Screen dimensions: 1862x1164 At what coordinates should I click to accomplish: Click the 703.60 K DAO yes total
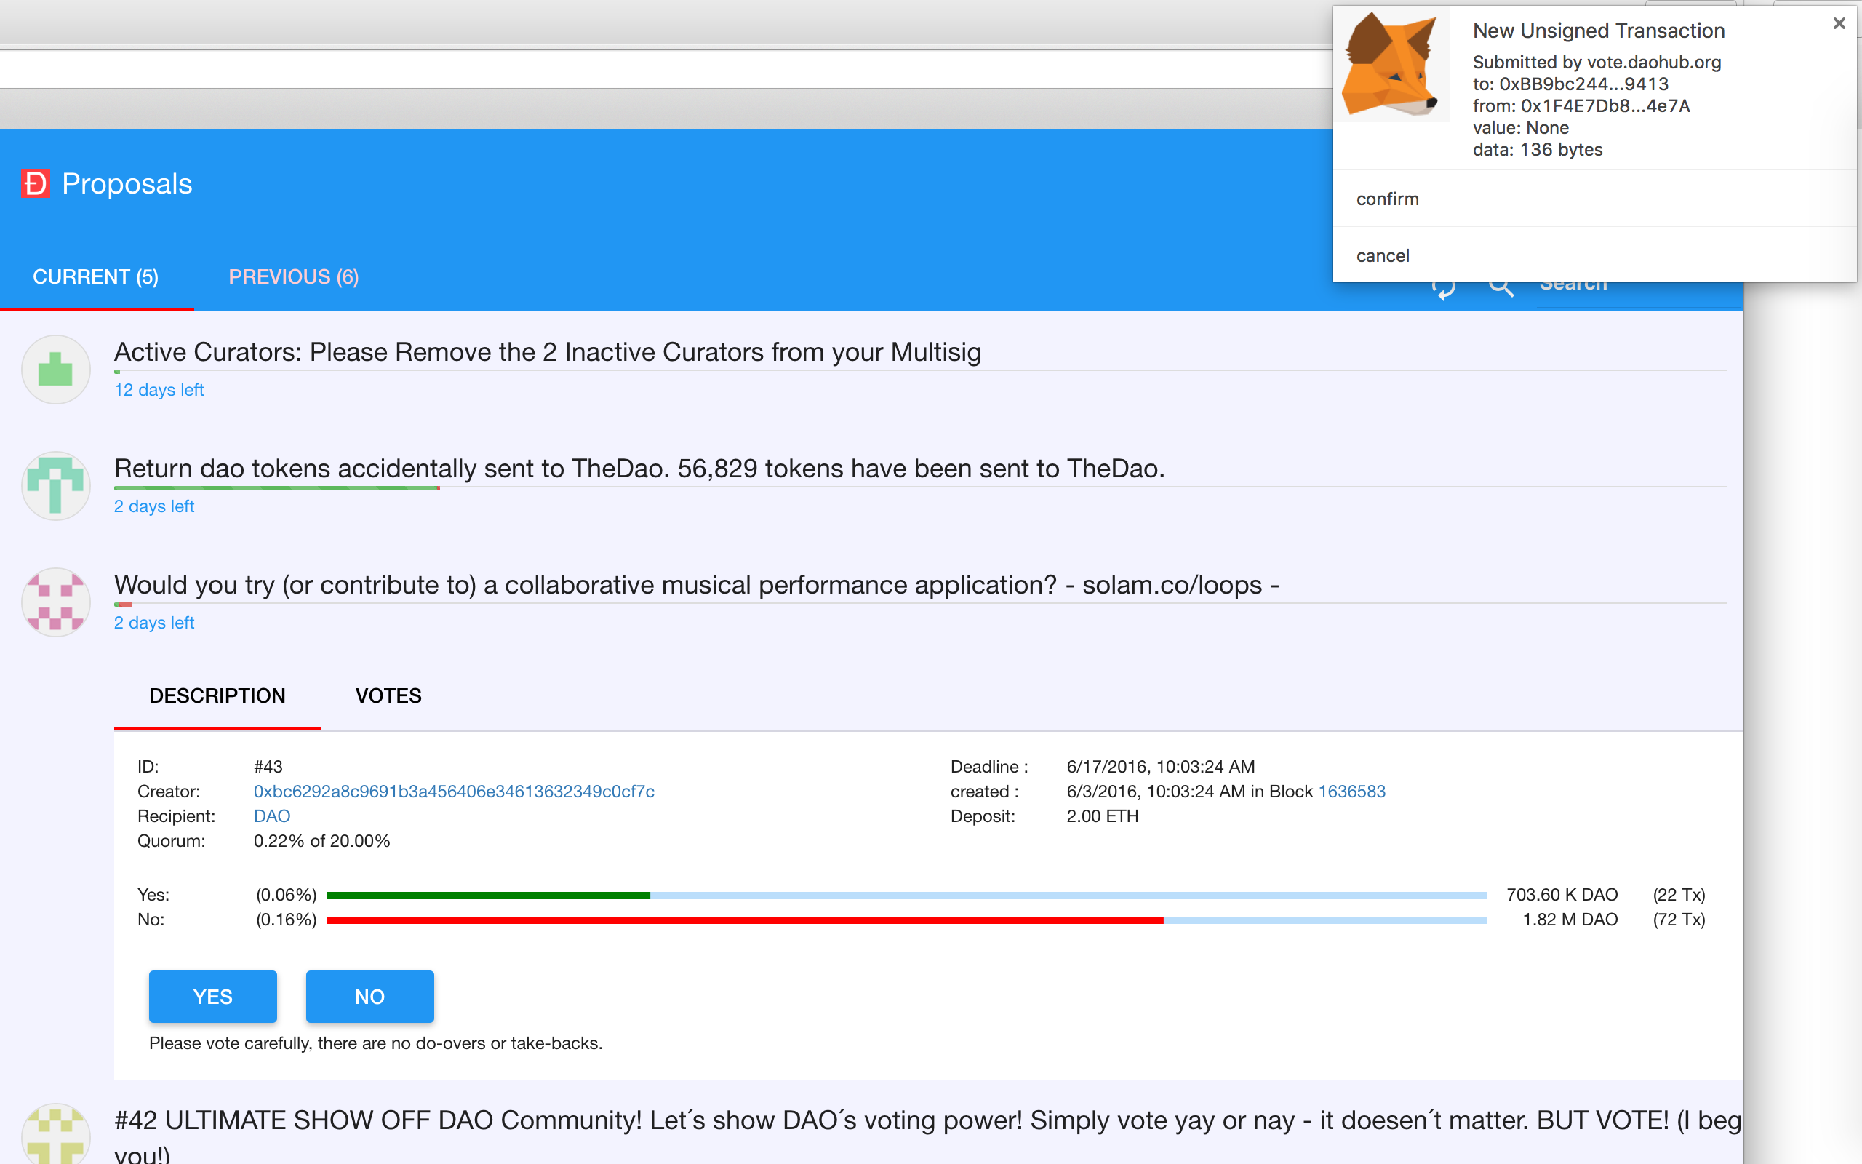tap(1562, 895)
